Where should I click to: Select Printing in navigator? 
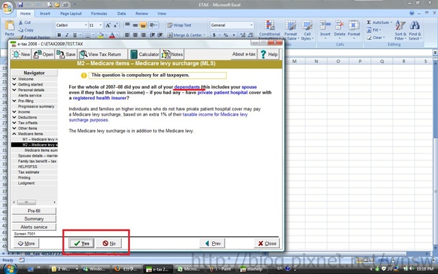point(24,177)
